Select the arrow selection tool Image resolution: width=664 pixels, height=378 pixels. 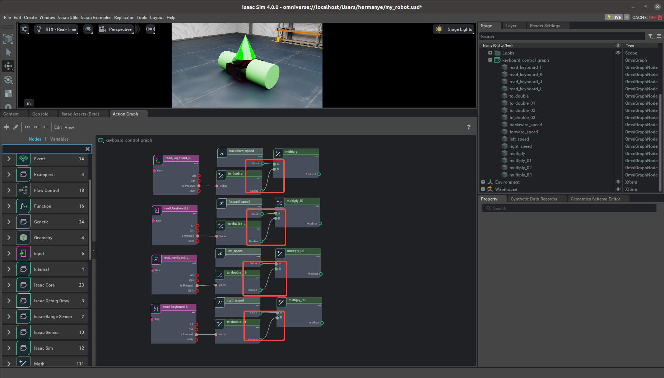tap(8, 52)
